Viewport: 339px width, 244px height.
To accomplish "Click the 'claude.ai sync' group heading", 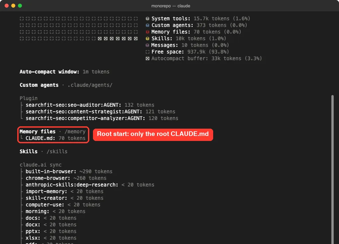I will (x=41, y=165).
